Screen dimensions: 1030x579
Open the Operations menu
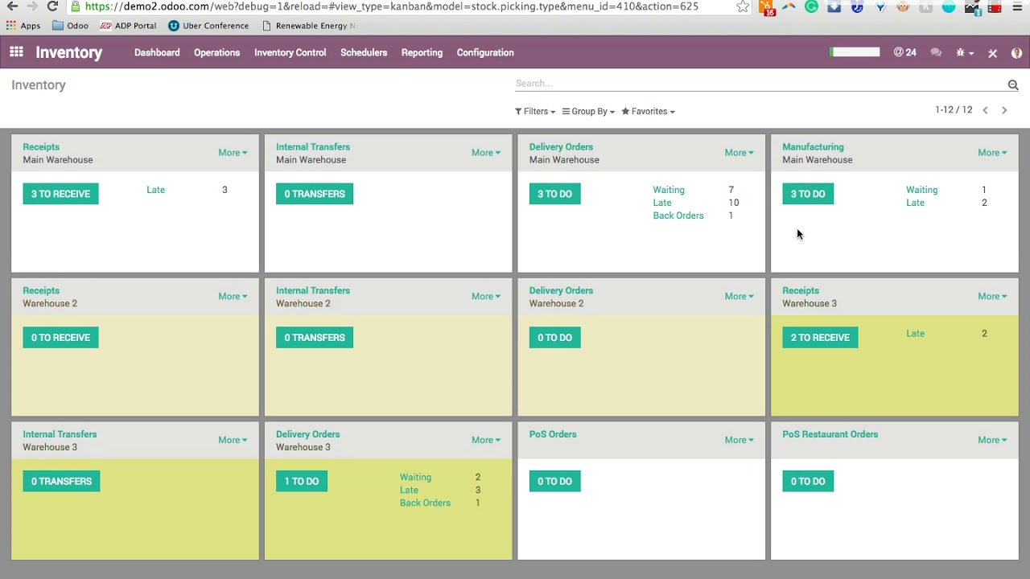pos(216,52)
